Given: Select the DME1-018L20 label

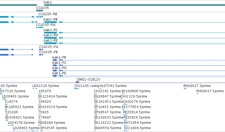Looking at the screenshot, I should point(89,80).
